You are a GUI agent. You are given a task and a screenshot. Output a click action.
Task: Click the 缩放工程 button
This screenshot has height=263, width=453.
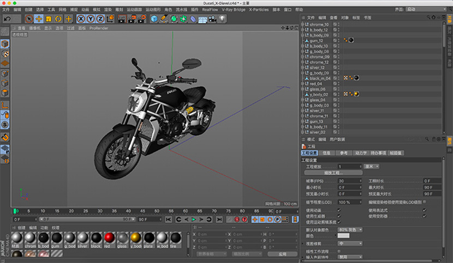333,173
